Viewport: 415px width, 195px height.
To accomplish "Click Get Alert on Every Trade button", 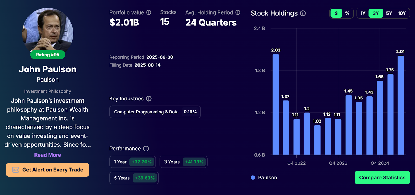I will click(x=48, y=170).
